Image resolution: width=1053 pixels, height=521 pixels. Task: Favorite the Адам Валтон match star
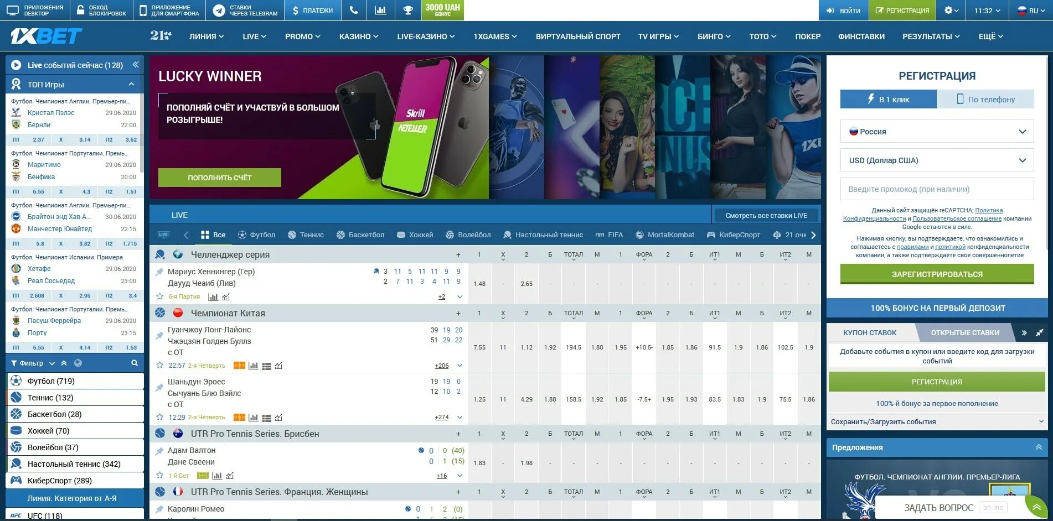pos(160,475)
